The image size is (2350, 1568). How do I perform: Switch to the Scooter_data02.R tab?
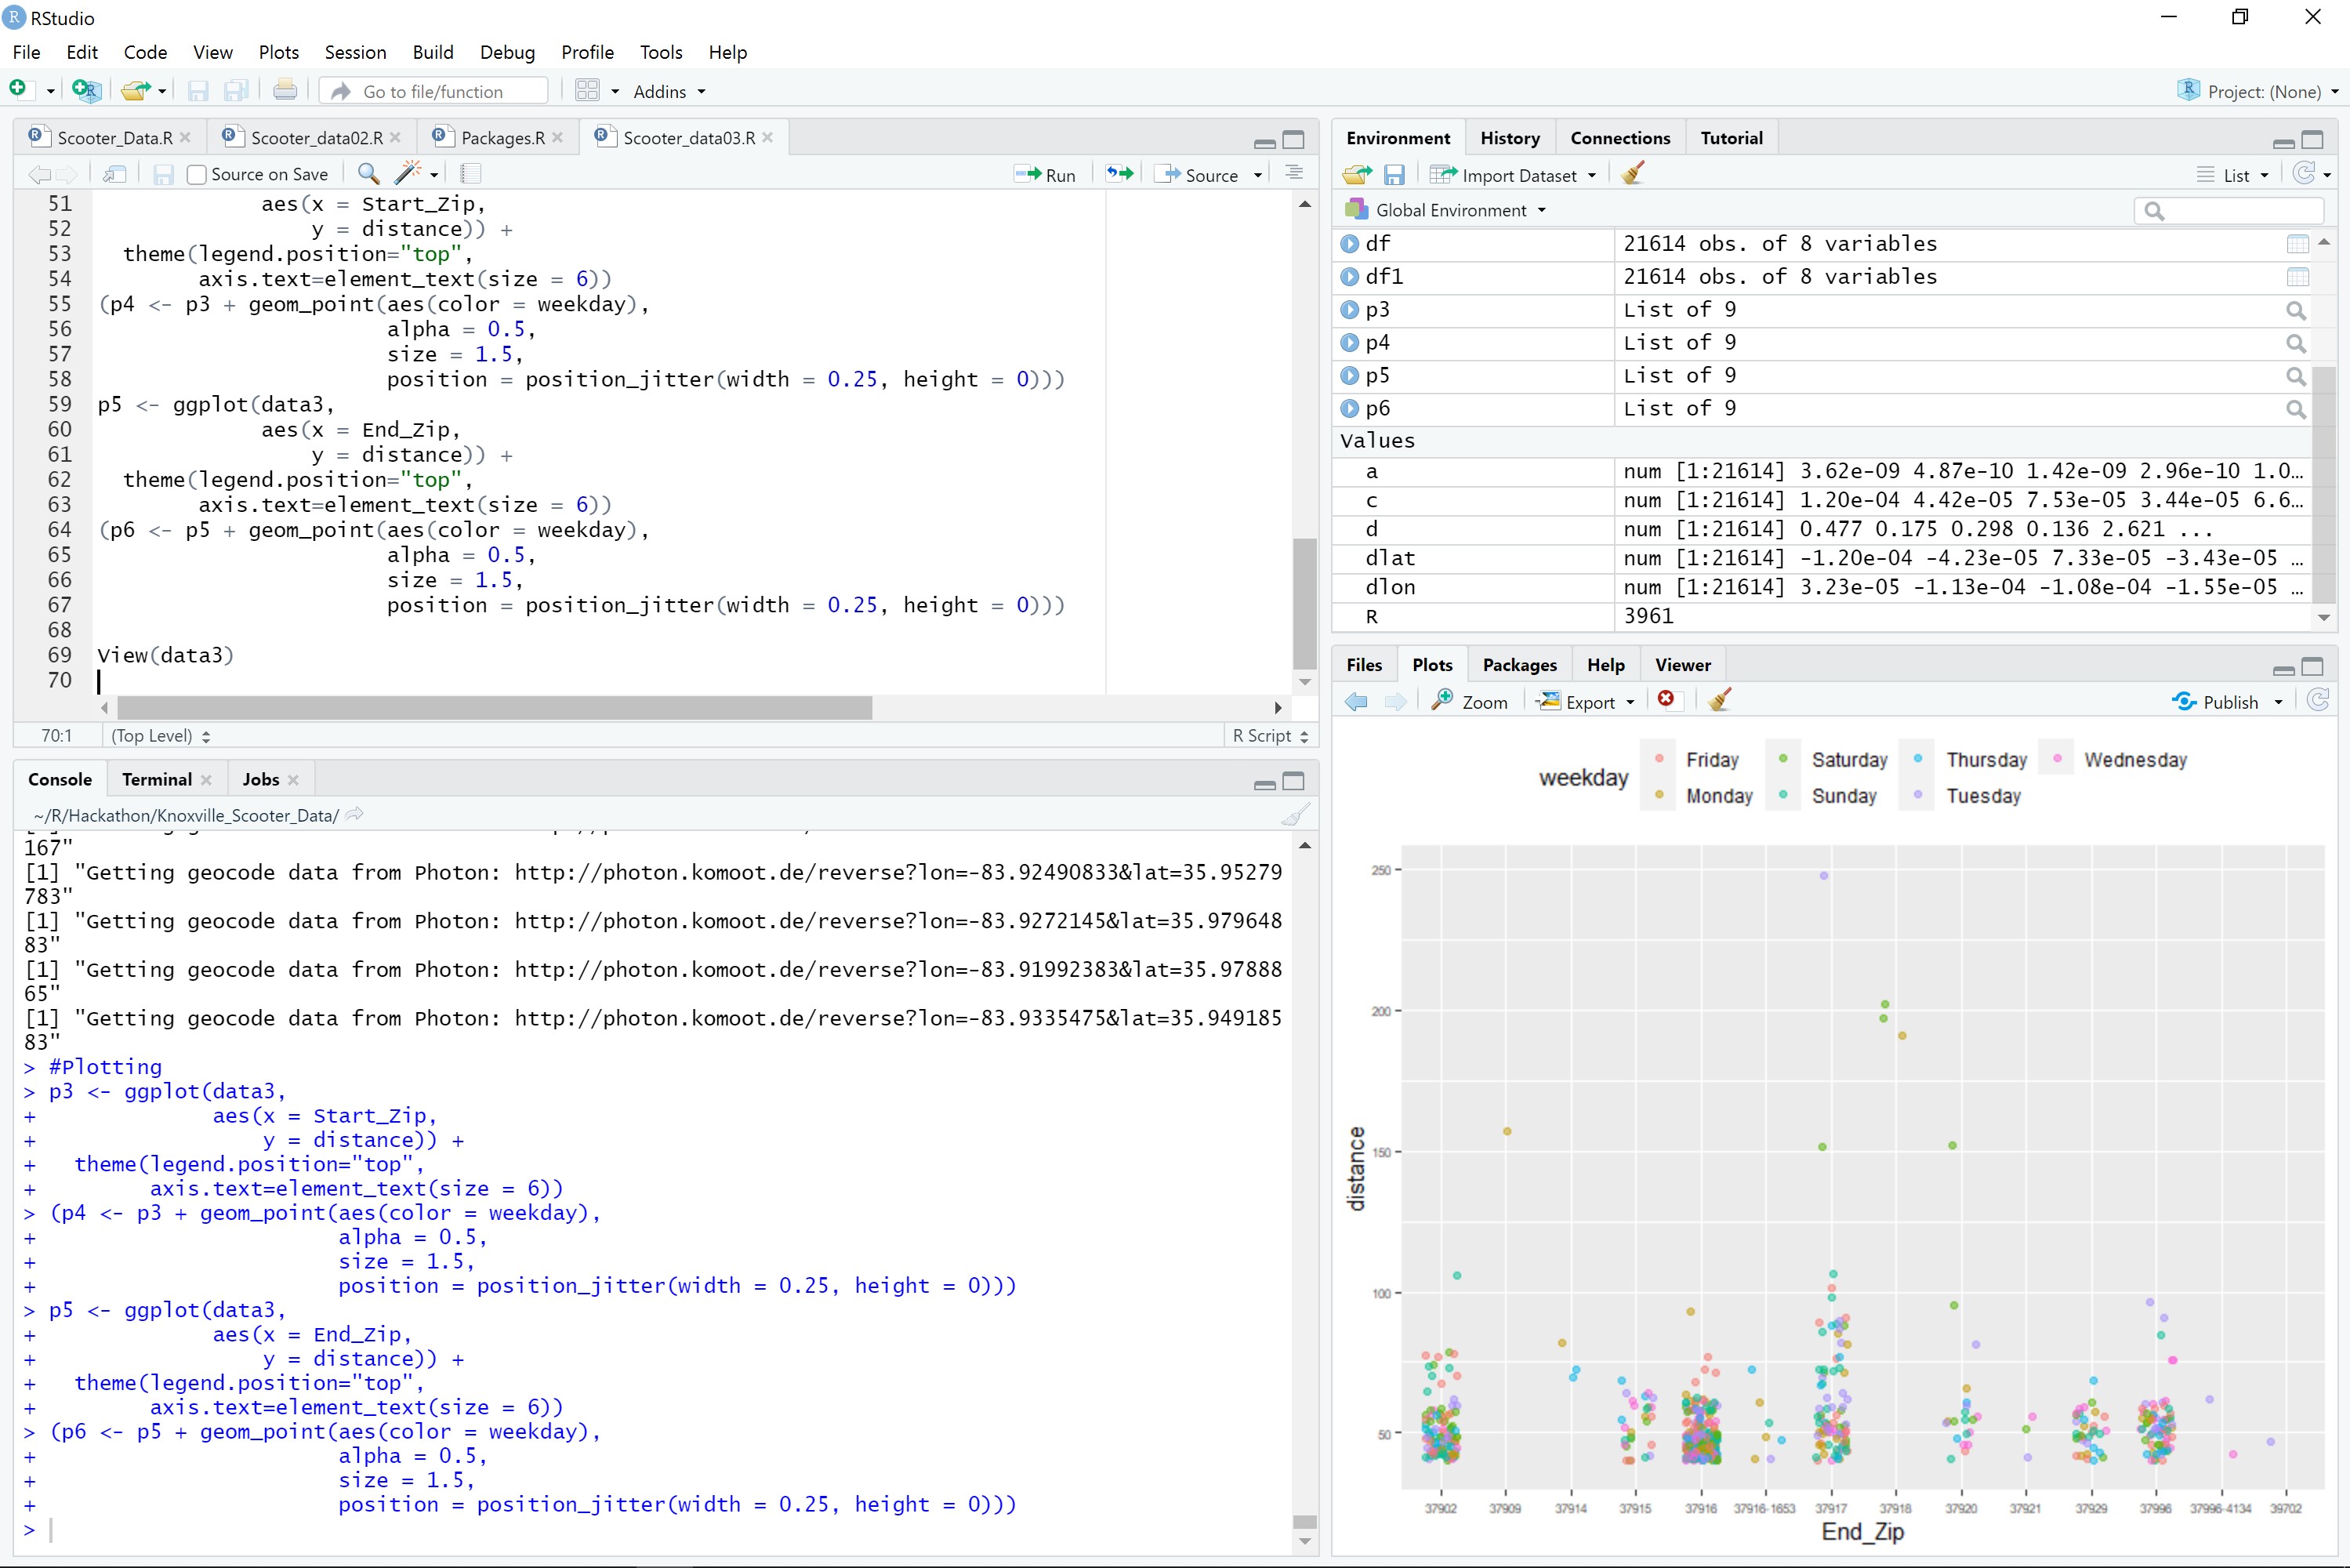click(x=316, y=138)
